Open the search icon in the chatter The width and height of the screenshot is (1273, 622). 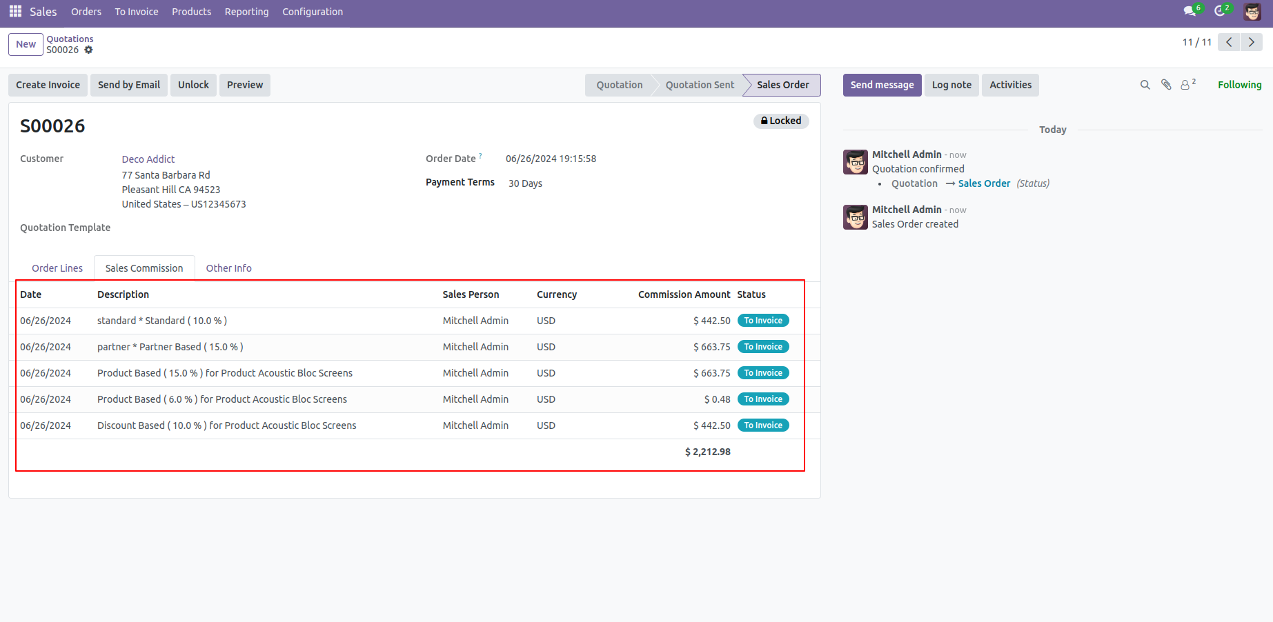pos(1145,84)
